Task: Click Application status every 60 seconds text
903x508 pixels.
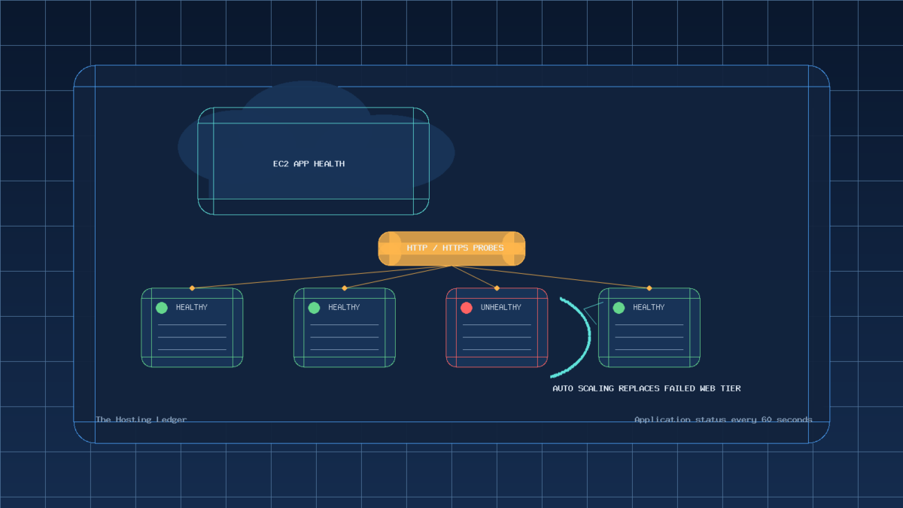Action: pos(723,419)
